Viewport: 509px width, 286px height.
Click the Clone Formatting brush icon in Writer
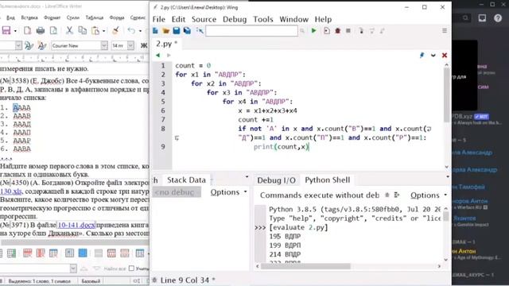click(115, 31)
